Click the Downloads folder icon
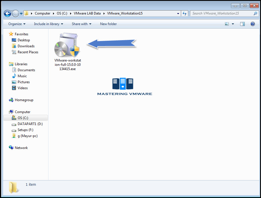The width and height of the screenshot is (261, 198). click(14, 46)
